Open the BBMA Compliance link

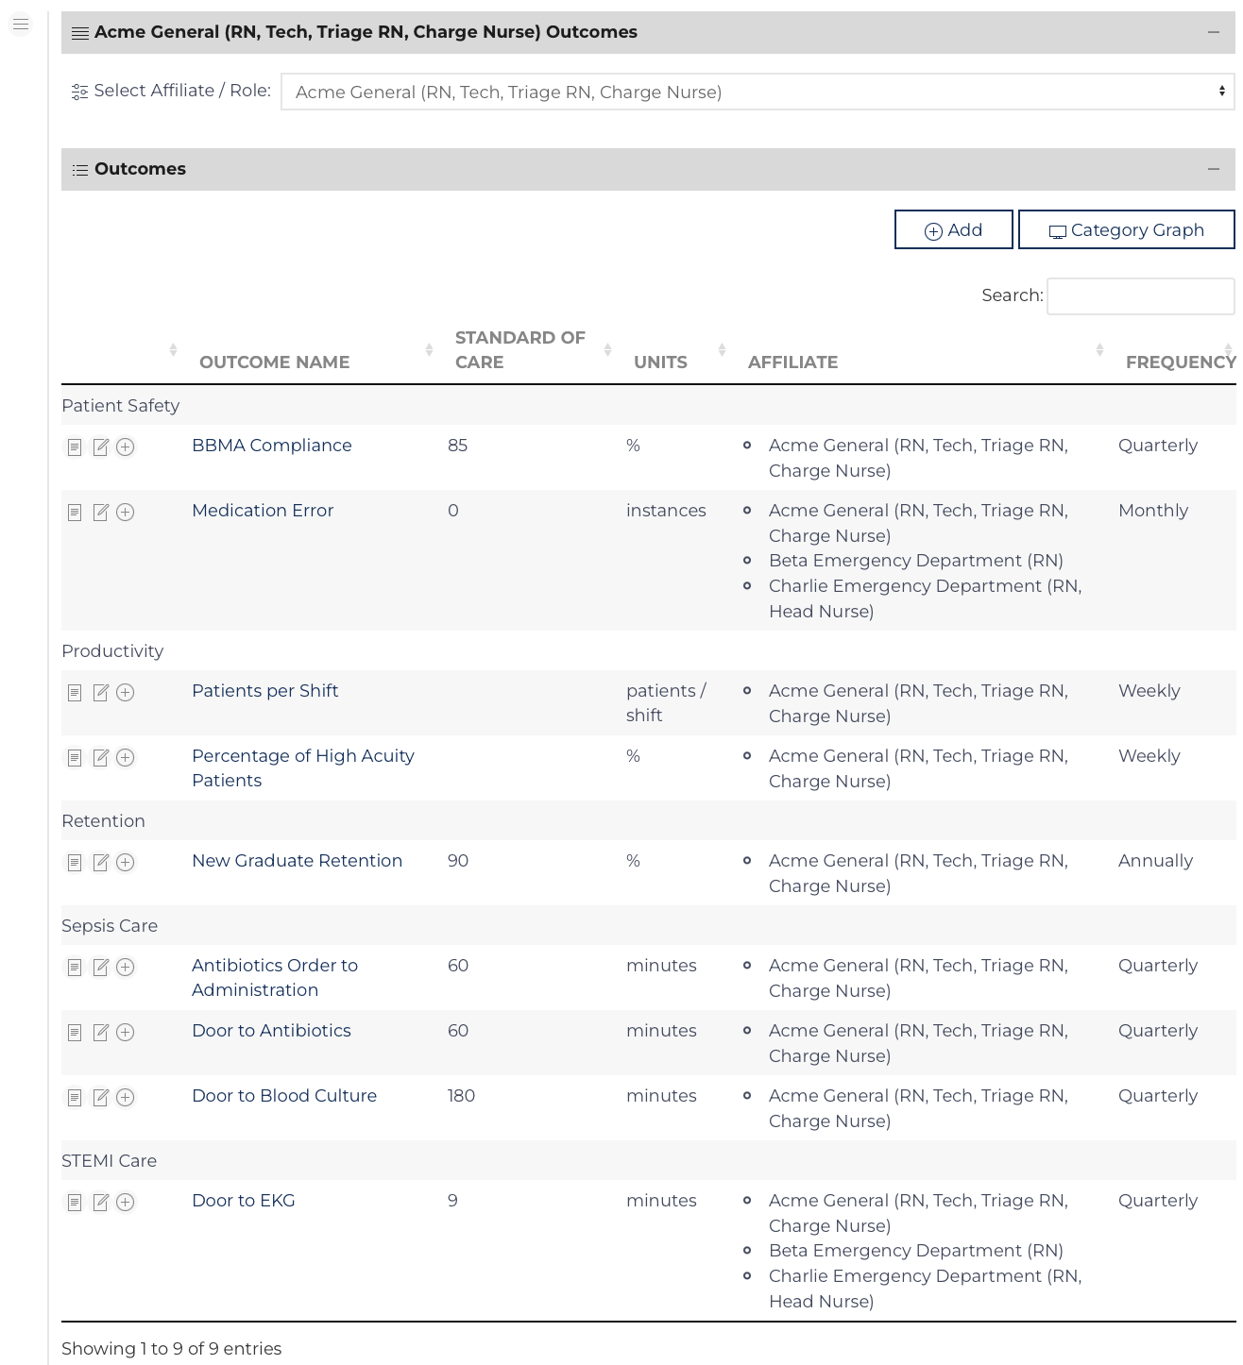pos(272,446)
